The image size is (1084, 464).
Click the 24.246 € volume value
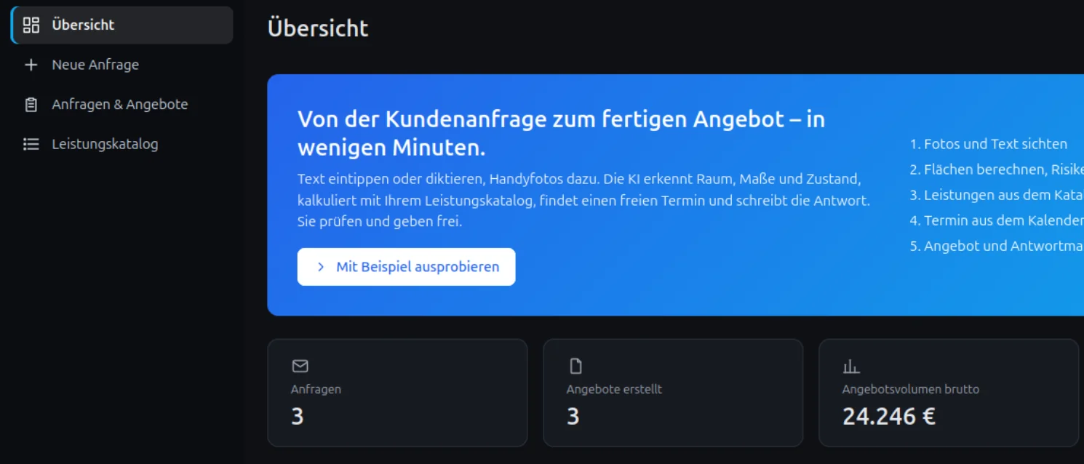coord(889,416)
